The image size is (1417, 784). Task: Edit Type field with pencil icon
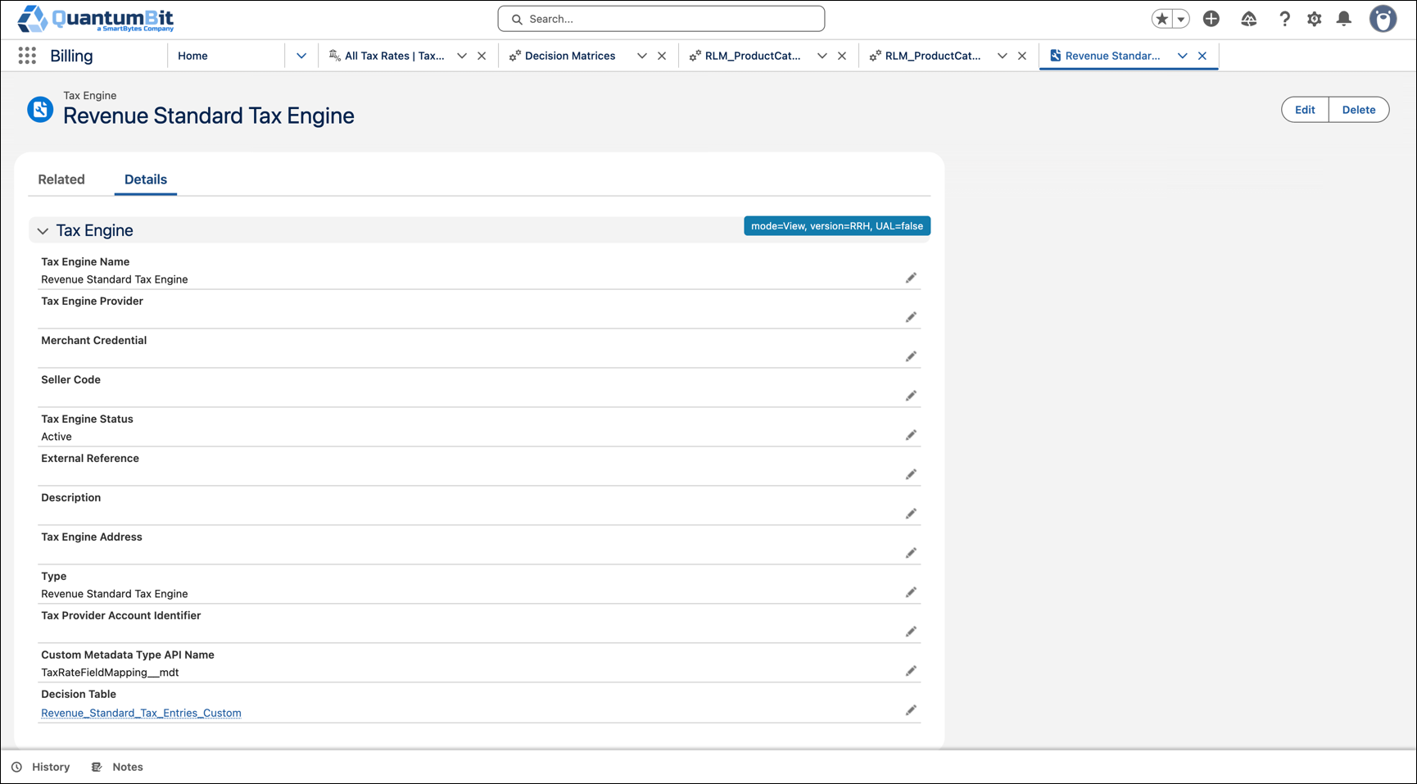tap(911, 592)
